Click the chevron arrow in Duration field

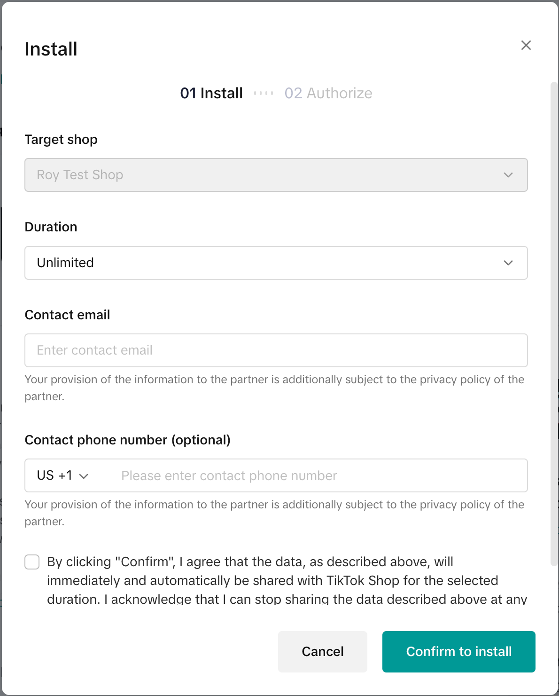(508, 263)
